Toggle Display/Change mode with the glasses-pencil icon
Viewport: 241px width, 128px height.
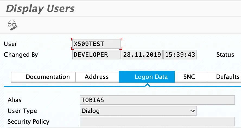[x=12, y=25]
